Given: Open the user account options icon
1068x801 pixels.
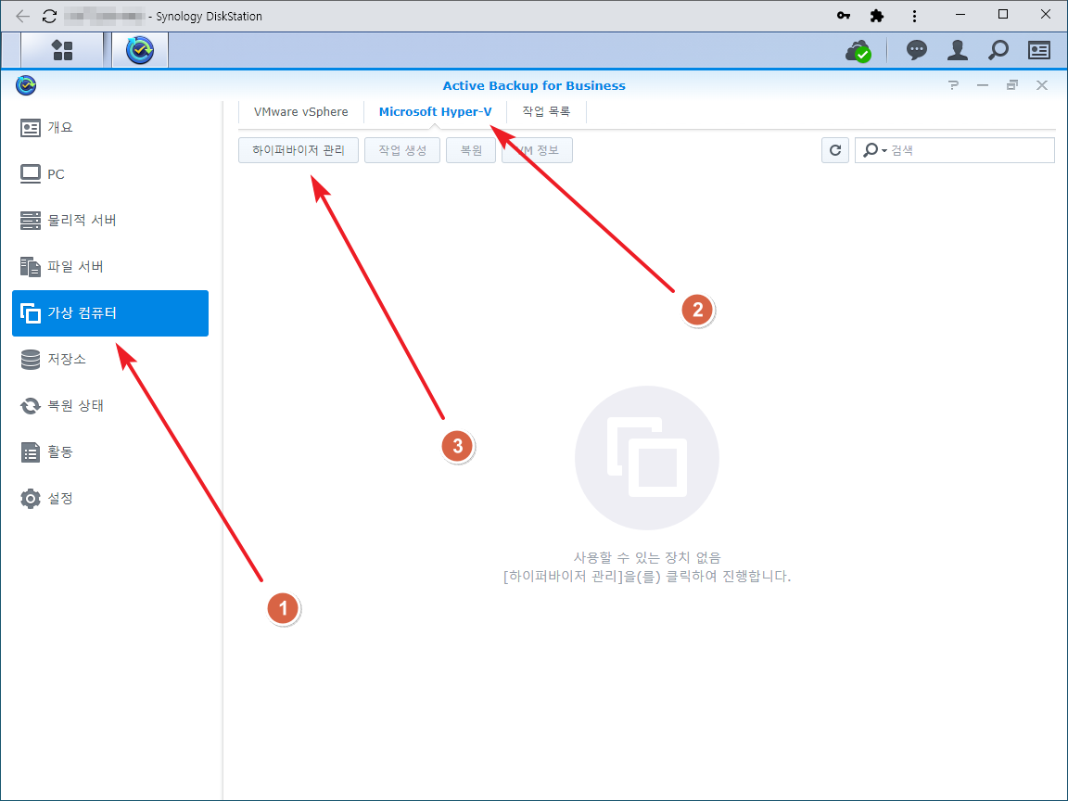Looking at the screenshot, I should (x=958, y=50).
